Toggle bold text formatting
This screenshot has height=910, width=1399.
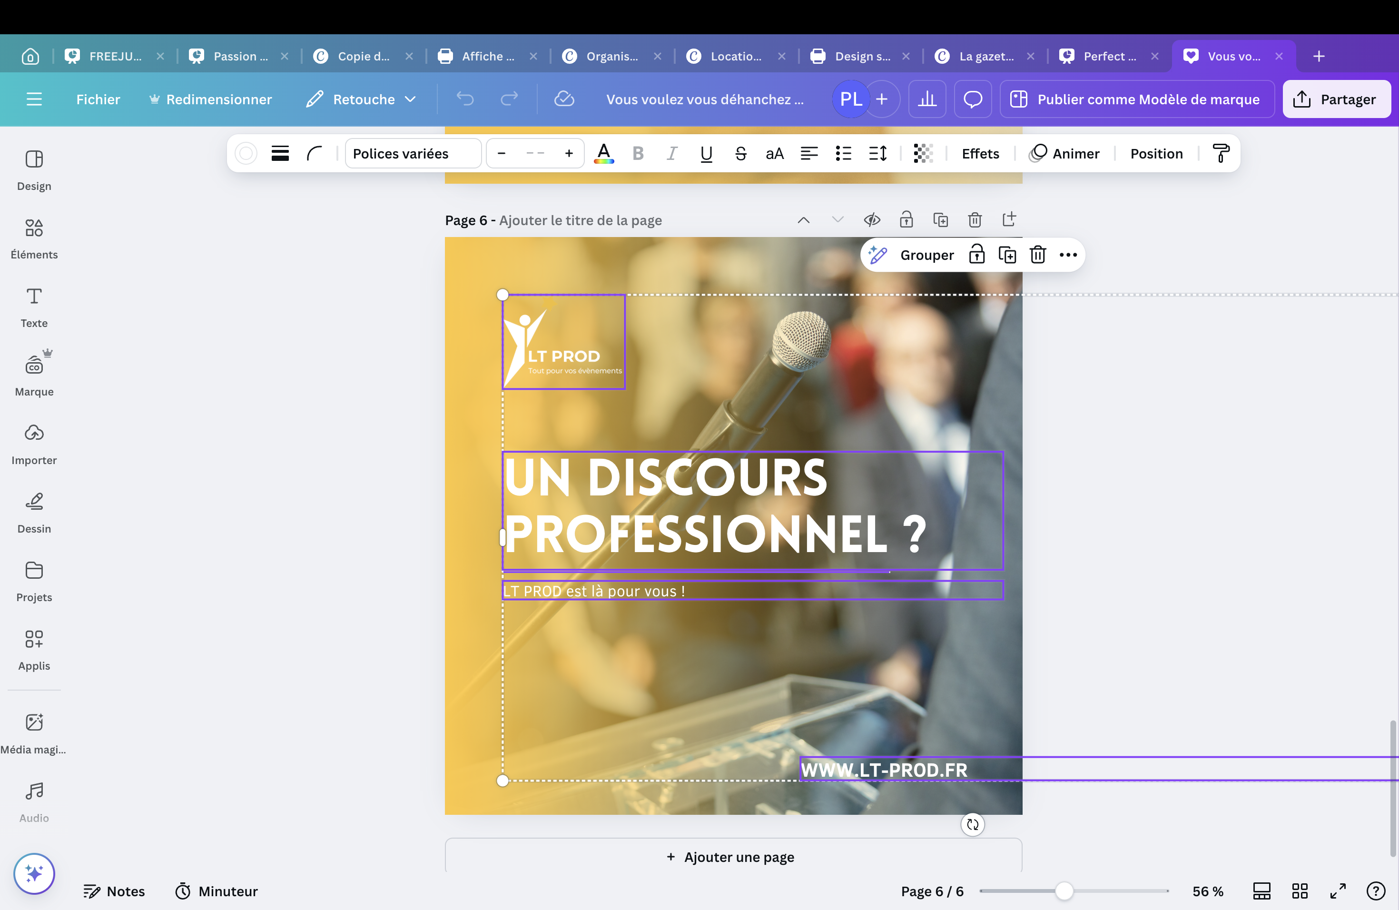(x=638, y=153)
